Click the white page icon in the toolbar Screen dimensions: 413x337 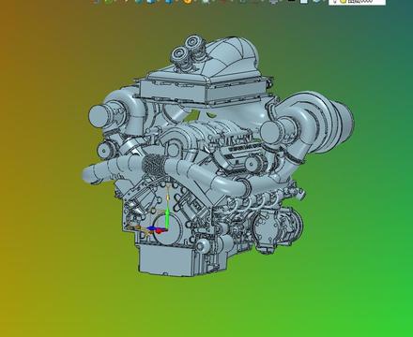(303, 1)
